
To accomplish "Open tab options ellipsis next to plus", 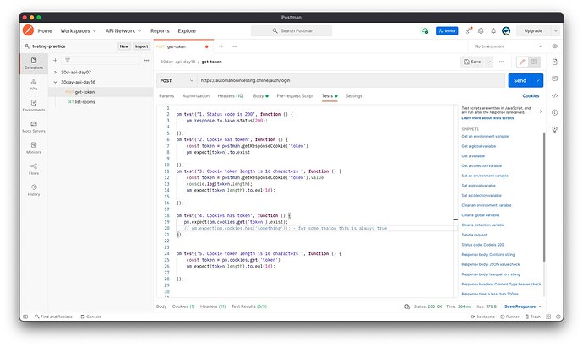I will 234,46.
